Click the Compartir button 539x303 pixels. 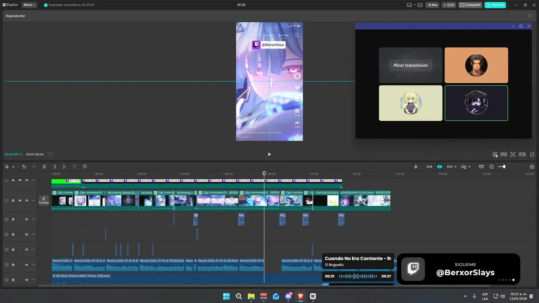(x=470, y=5)
